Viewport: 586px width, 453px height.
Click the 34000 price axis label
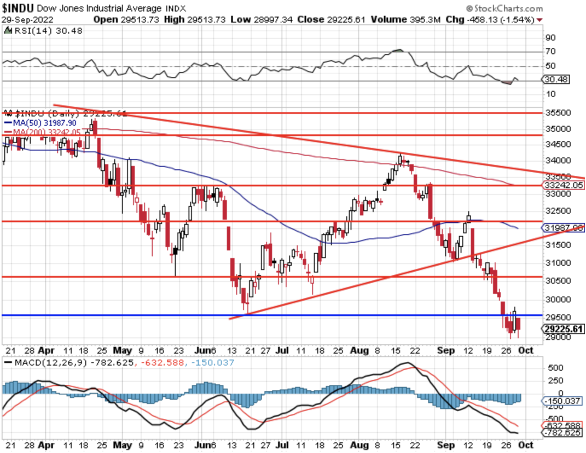tap(558, 160)
